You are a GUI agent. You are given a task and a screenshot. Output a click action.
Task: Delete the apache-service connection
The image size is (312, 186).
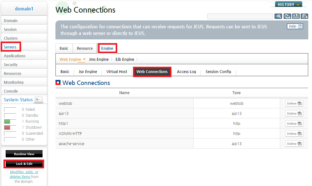click(294, 144)
